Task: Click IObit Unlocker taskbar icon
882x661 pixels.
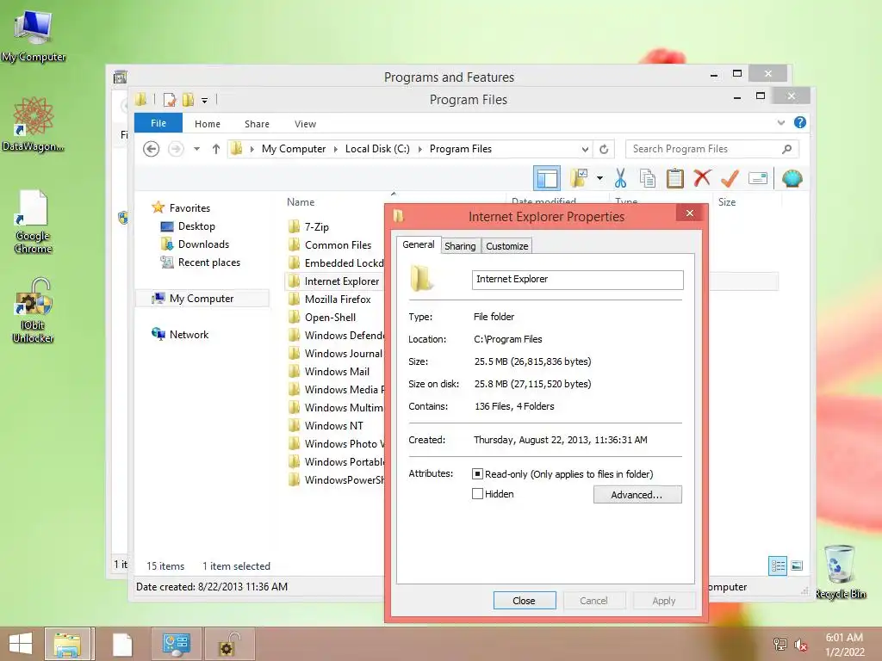Action: pyautogui.click(x=229, y=644)
